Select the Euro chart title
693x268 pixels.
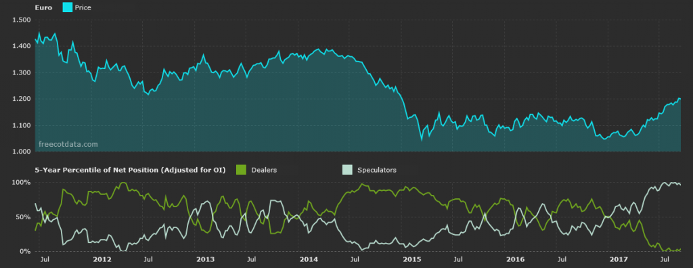click(44, 7)
